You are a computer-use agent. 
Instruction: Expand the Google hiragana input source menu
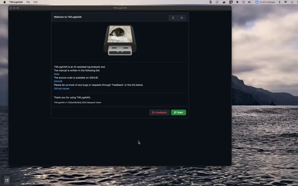265,2
